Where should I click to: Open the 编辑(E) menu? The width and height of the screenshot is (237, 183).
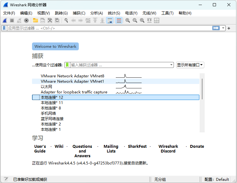(x=26, y=13)
